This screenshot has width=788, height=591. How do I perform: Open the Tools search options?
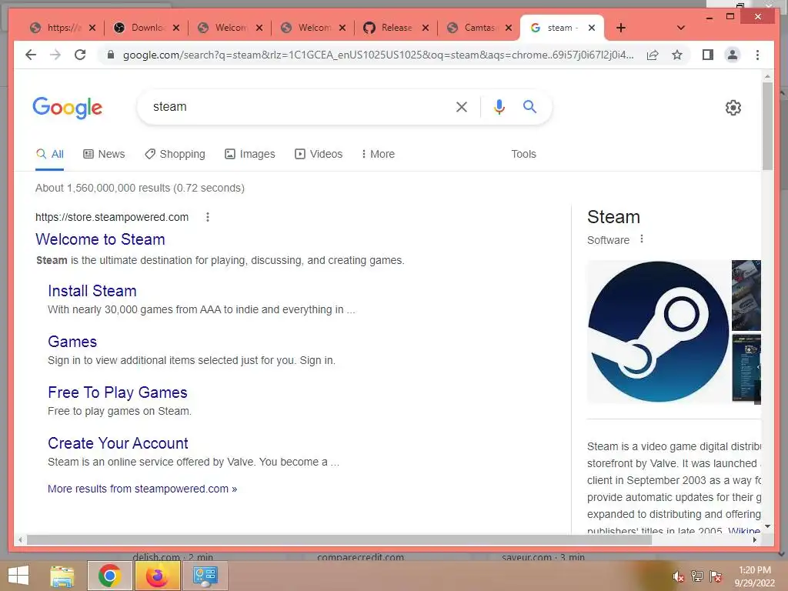coord(523,154)
